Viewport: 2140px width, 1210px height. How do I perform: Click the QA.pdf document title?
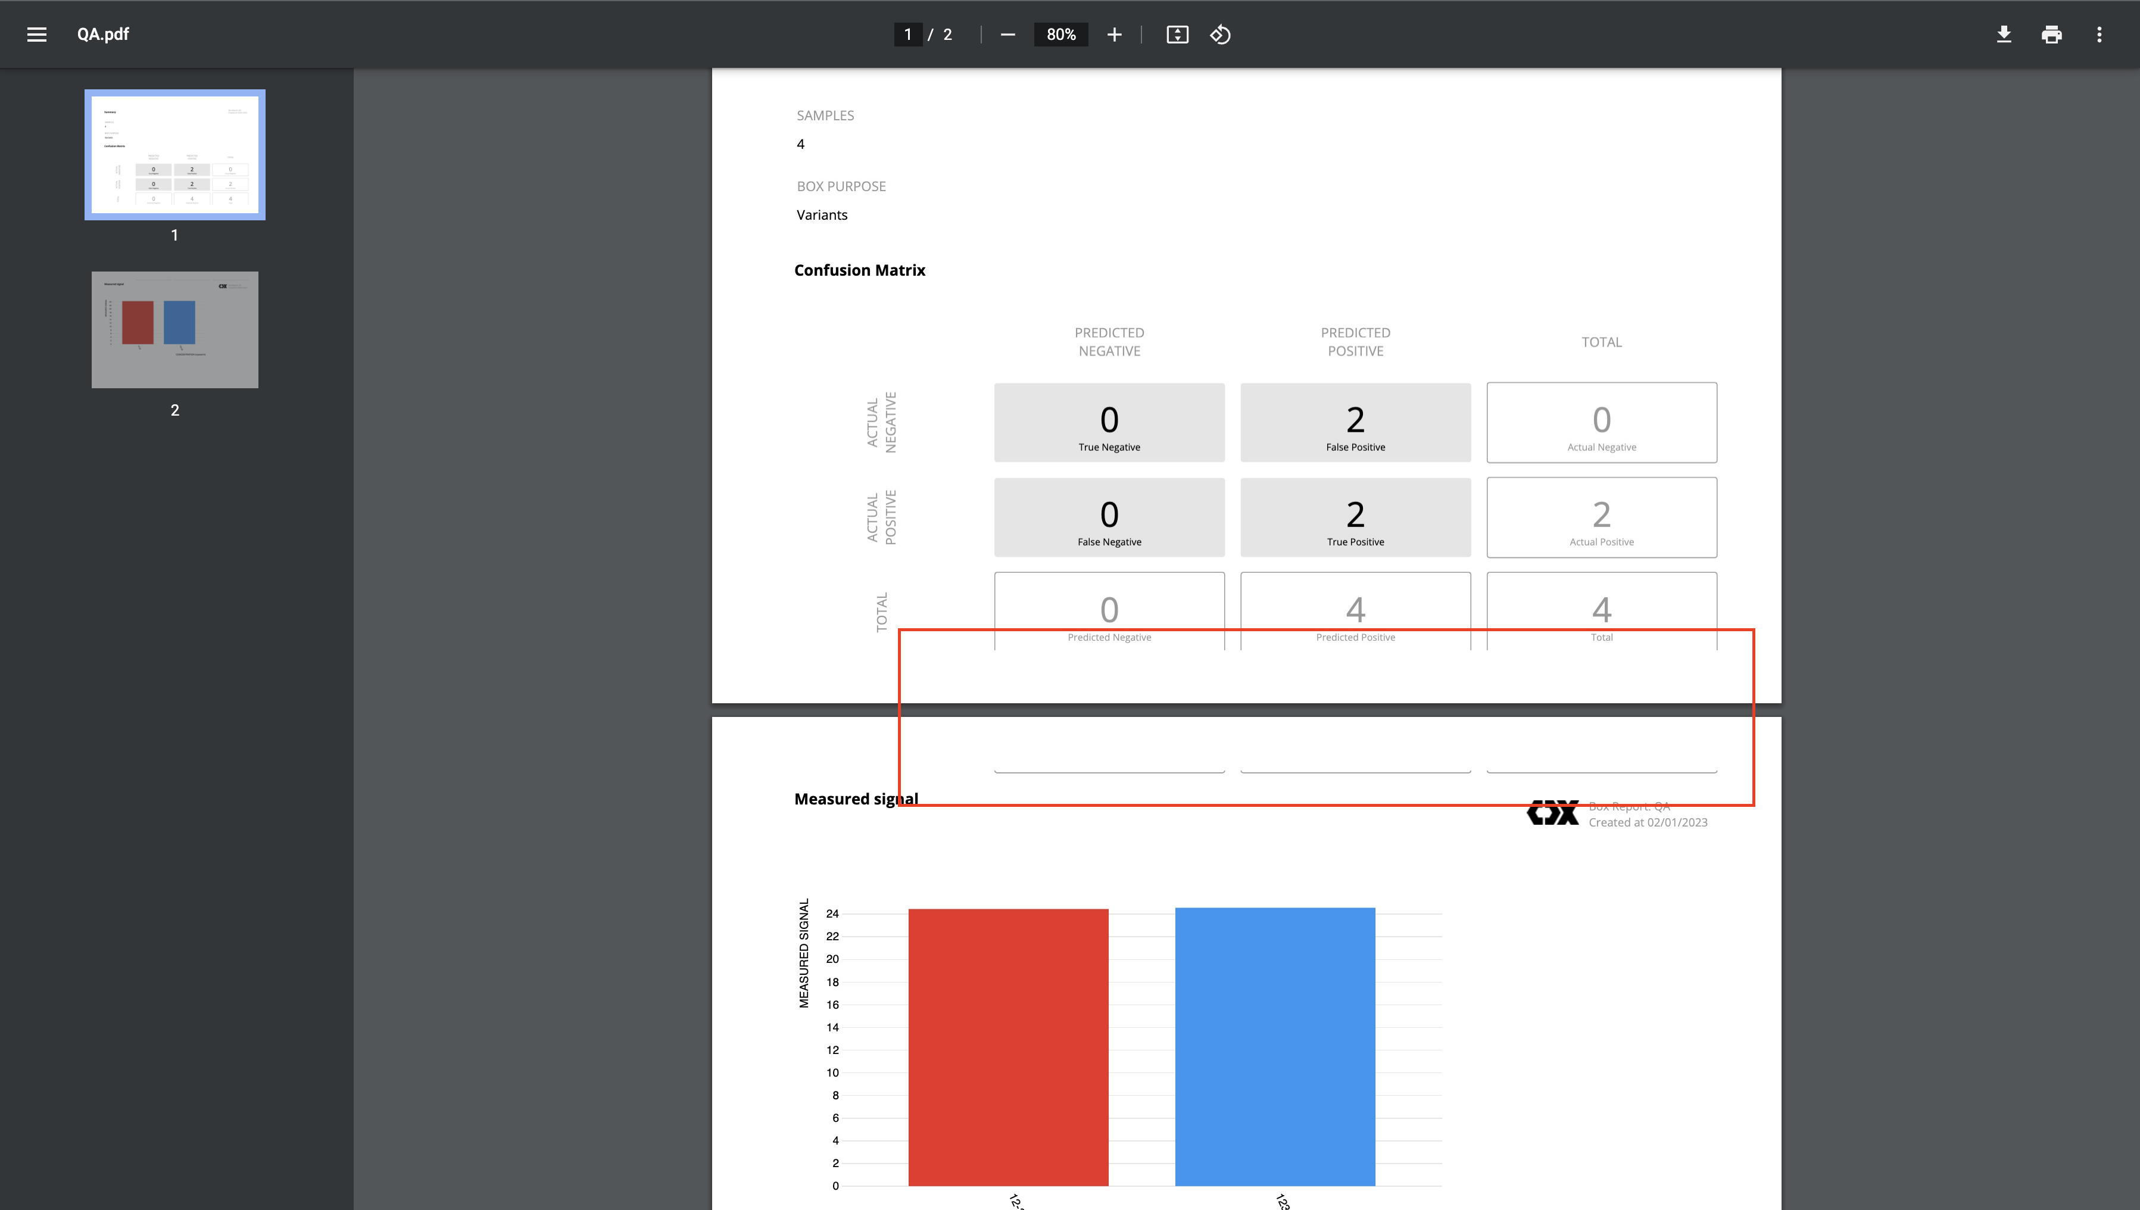tap(103, 34)
